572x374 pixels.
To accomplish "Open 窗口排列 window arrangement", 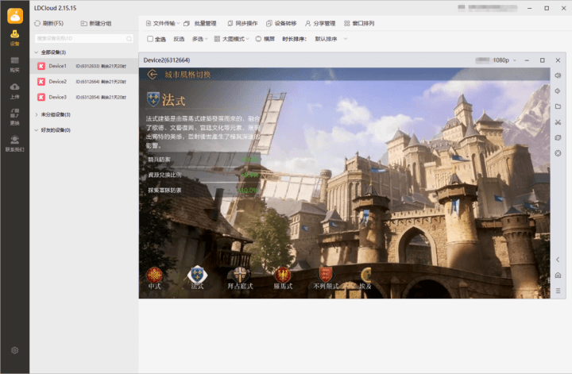I will coord(359,23).
